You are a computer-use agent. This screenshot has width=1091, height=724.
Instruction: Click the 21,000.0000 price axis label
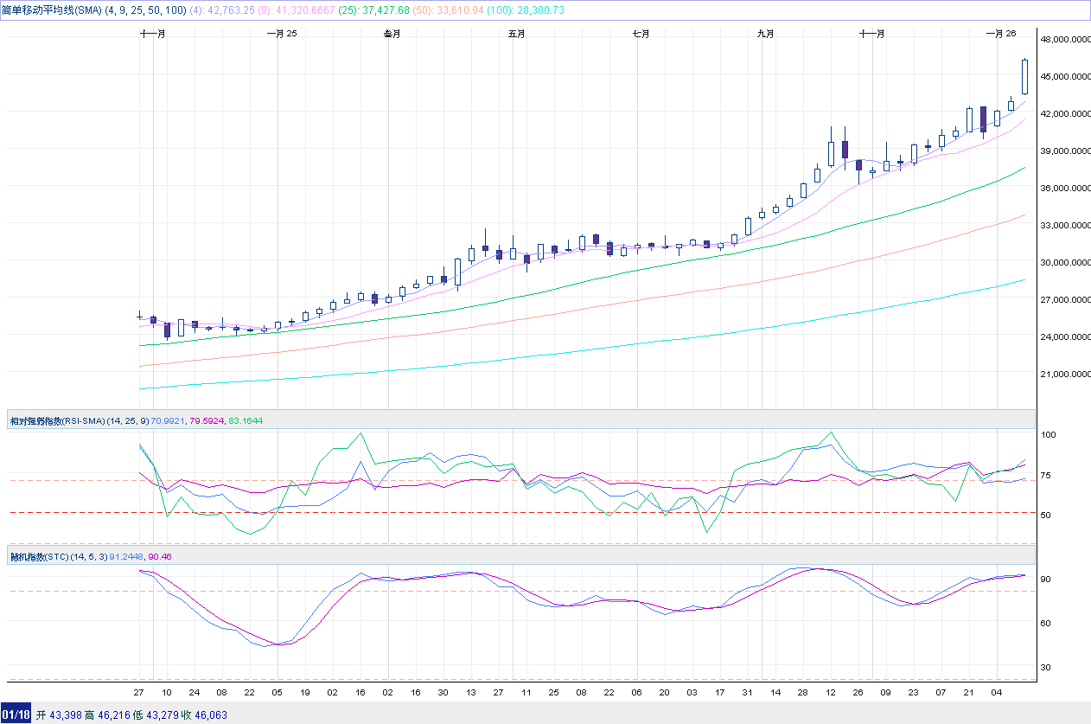click(1065, 375)
